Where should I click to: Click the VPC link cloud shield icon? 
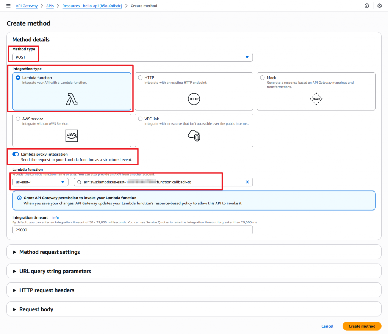194,136
